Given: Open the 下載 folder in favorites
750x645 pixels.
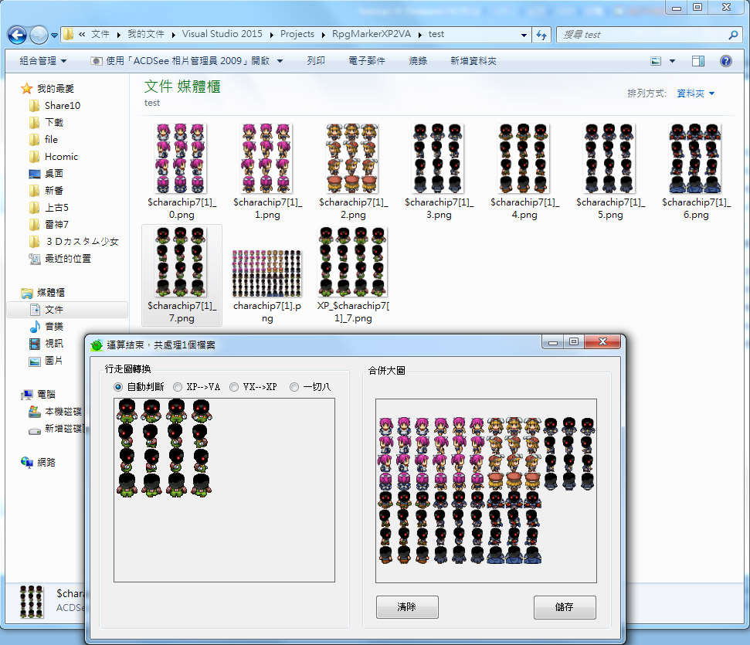Looking at the screenshot, I should coord(46,123).
